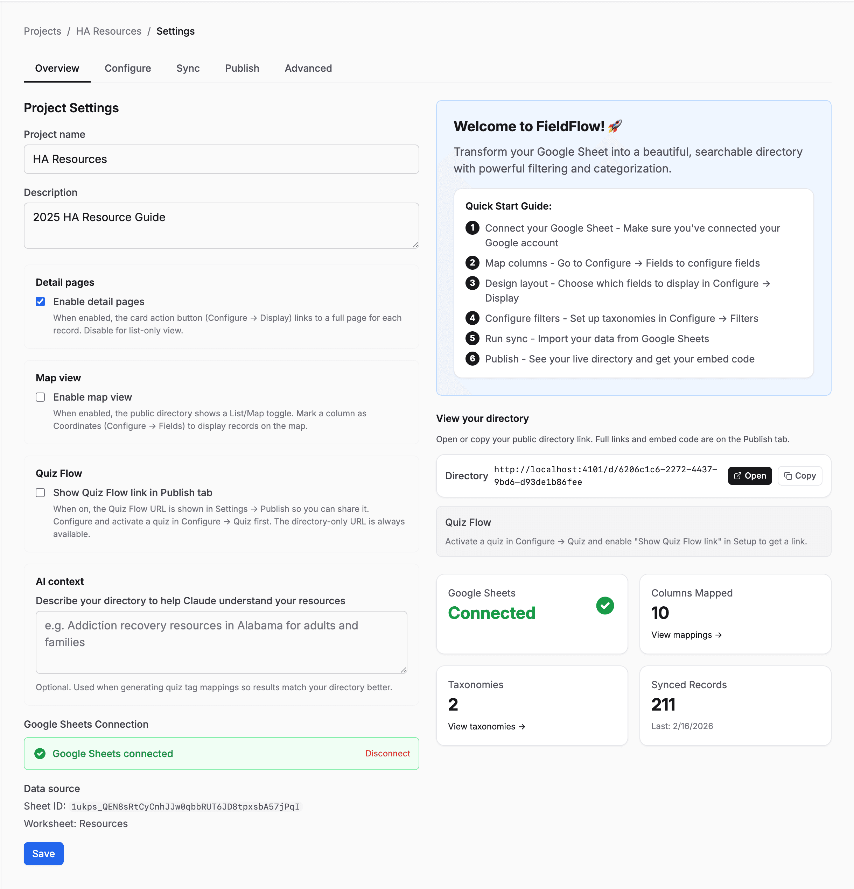Uncheck Enable detail pages
Screen dimensions: 854x889
(x=40, y=301)
